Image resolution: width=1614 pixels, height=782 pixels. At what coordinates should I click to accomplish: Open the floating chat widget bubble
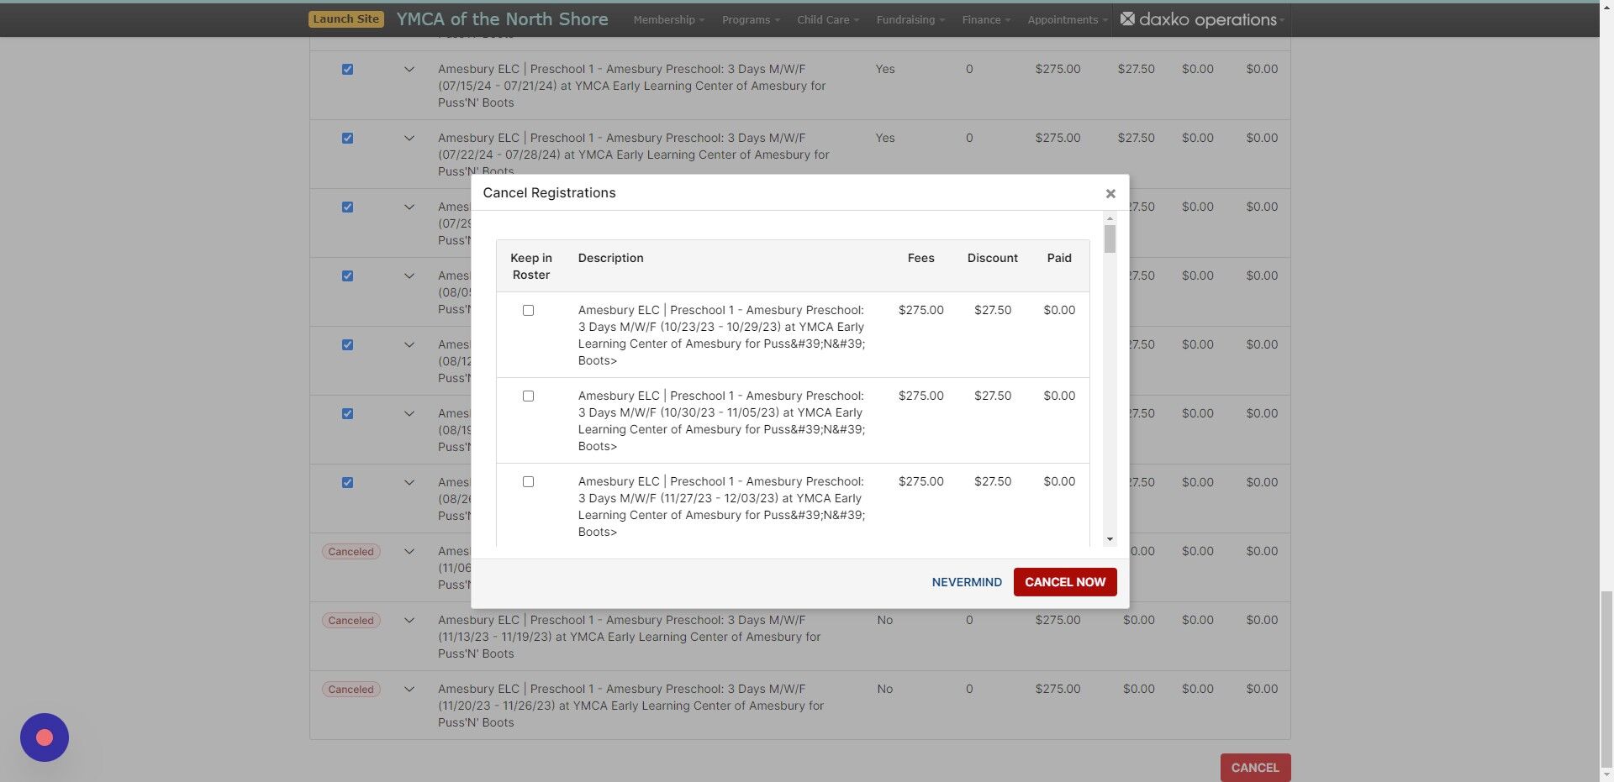44,737
